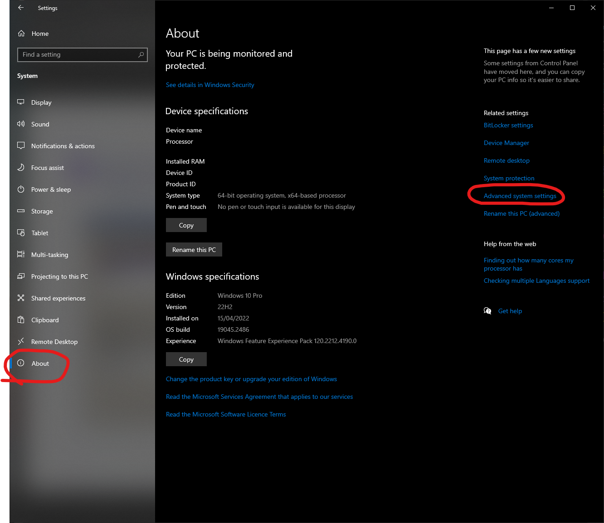Click the back arrow in Settings
The image size is (604, 523).
[21, 8]
